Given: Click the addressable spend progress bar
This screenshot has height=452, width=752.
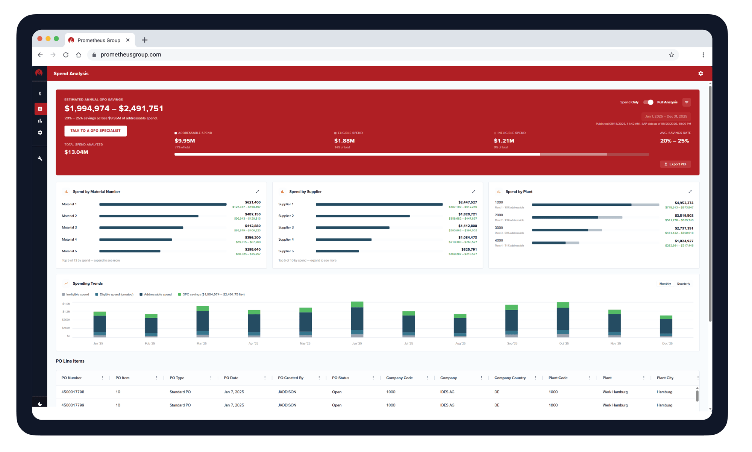Looking at the screenshot, I should [357, 154].
